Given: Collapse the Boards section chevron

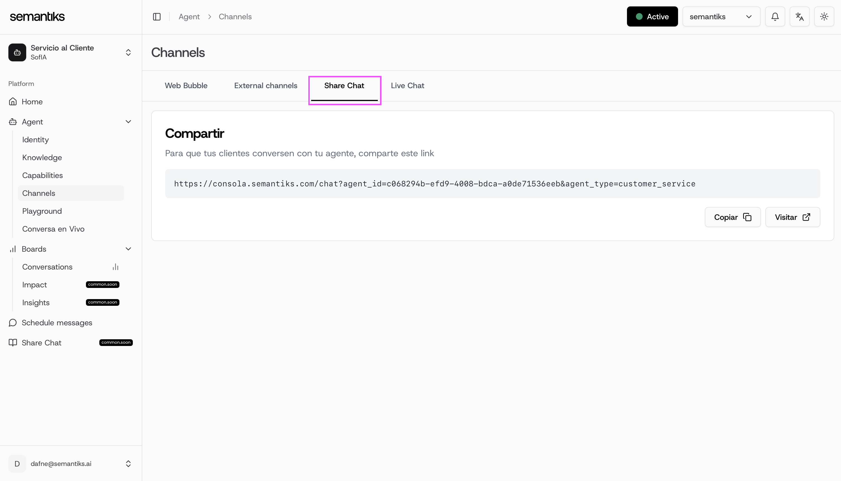Looking at the screenshot, I should pos(128,249).
